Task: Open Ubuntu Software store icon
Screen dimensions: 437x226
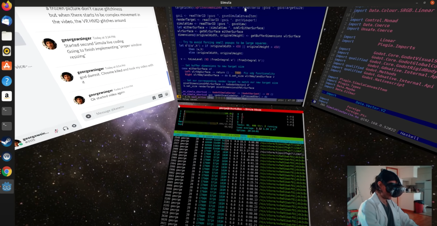Action: pos(7,65)
